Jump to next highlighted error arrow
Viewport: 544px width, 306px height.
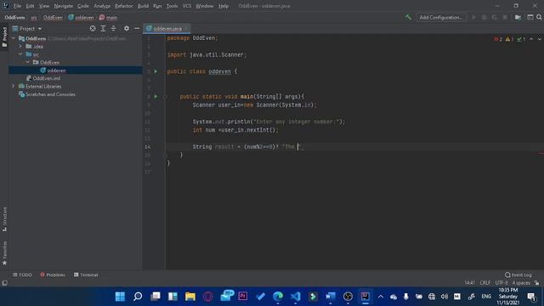540,39
